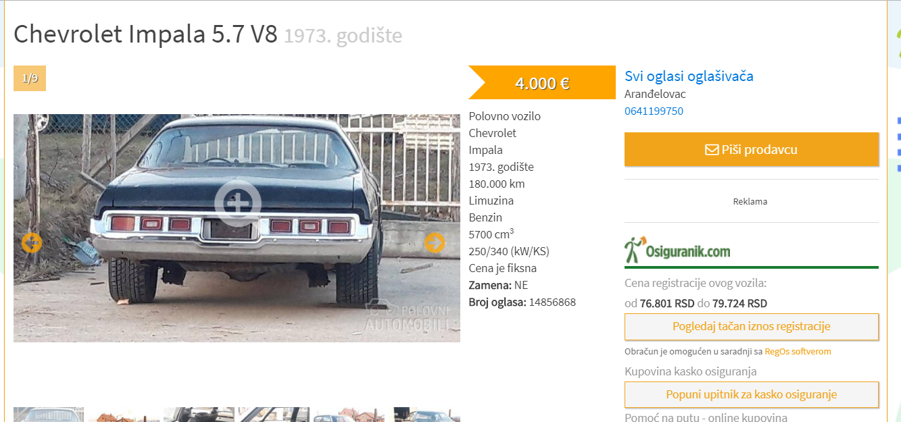Click Popuni upitnik za kasko osiguranje
901x422 pixels.
pyautogui.click(x=752, y=395)
